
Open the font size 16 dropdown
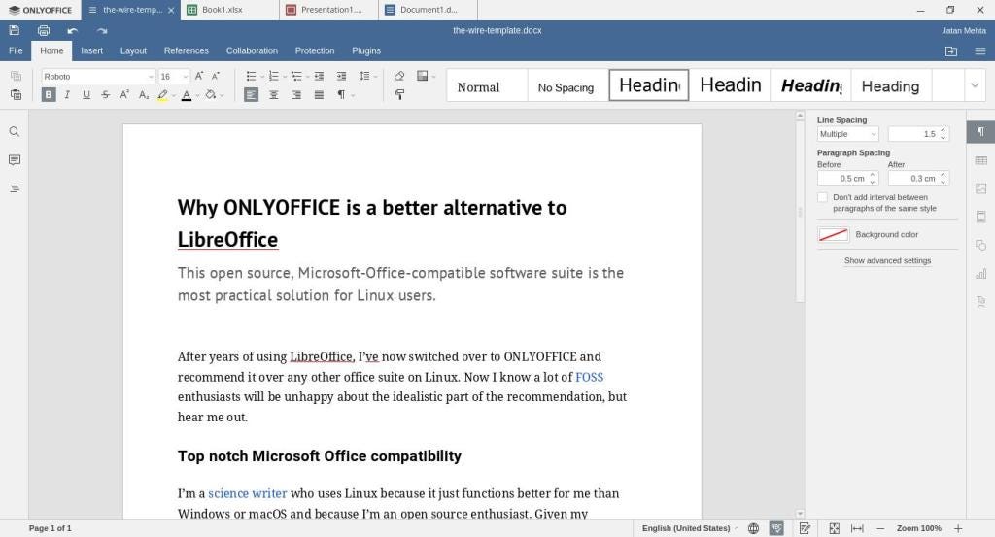186,77
